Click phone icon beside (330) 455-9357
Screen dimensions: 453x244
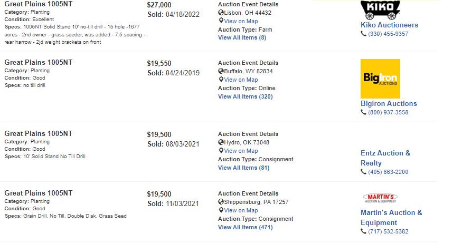(363, 34)
